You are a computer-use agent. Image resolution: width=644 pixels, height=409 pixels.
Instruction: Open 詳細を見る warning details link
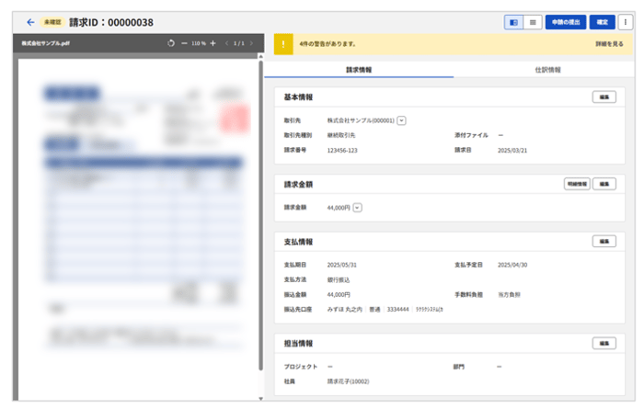609,43
